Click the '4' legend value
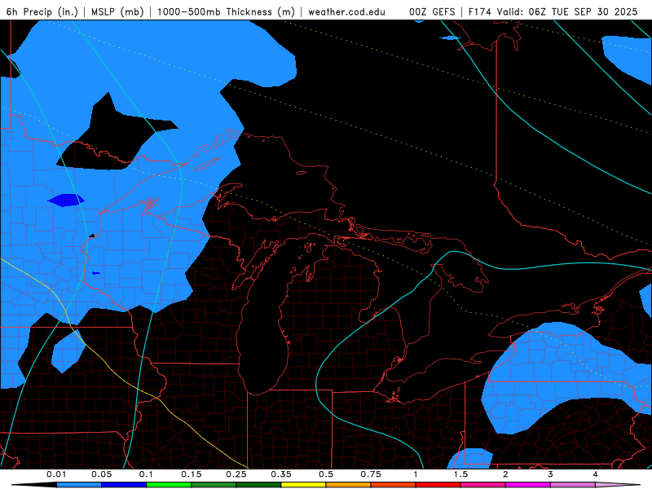The width and height of the screenshot is (652, 489). click(x=596, y=474)
